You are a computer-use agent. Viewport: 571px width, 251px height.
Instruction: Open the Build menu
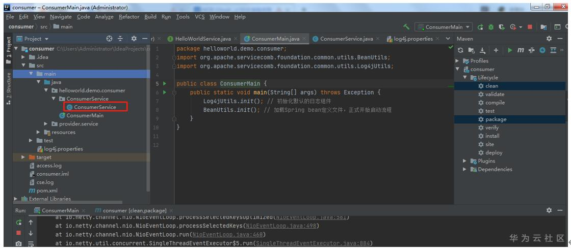point(150,17)
